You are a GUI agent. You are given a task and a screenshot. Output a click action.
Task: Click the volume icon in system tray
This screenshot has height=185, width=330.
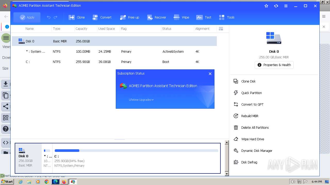[293, 182]
